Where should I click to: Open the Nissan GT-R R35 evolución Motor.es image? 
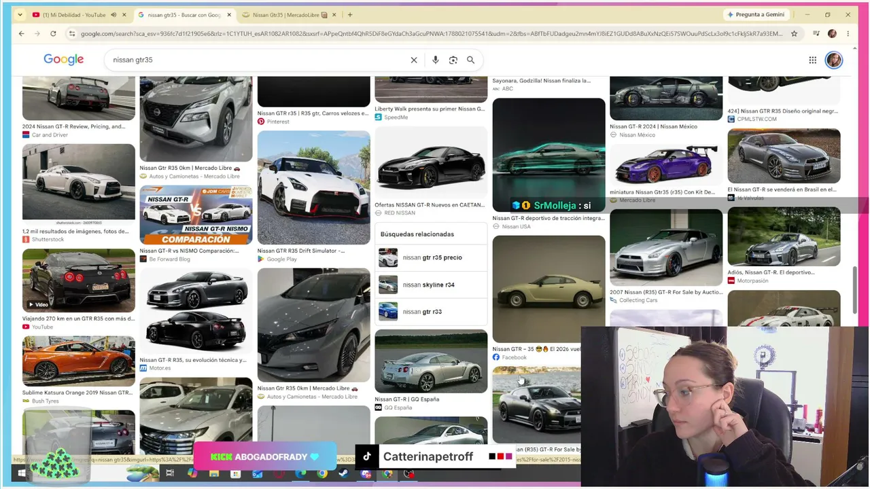click(196, 310)
